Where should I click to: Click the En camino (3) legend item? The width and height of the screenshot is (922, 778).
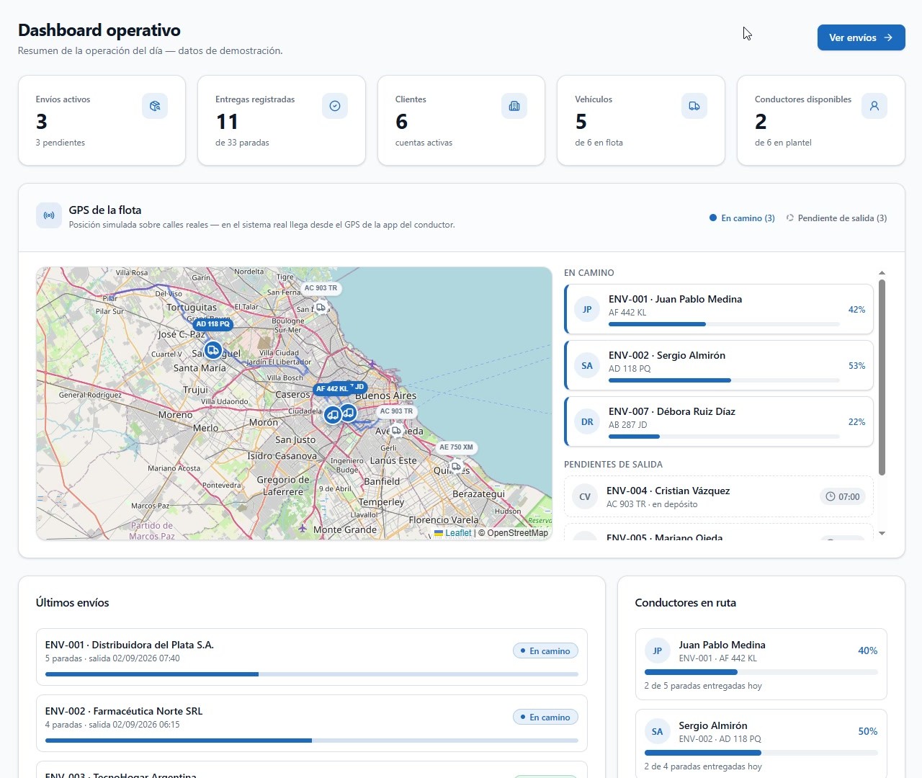point(742,218)
